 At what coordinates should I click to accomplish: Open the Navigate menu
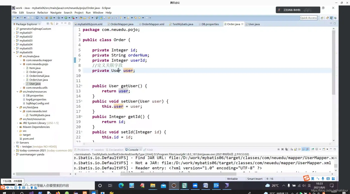click(56, 13)
